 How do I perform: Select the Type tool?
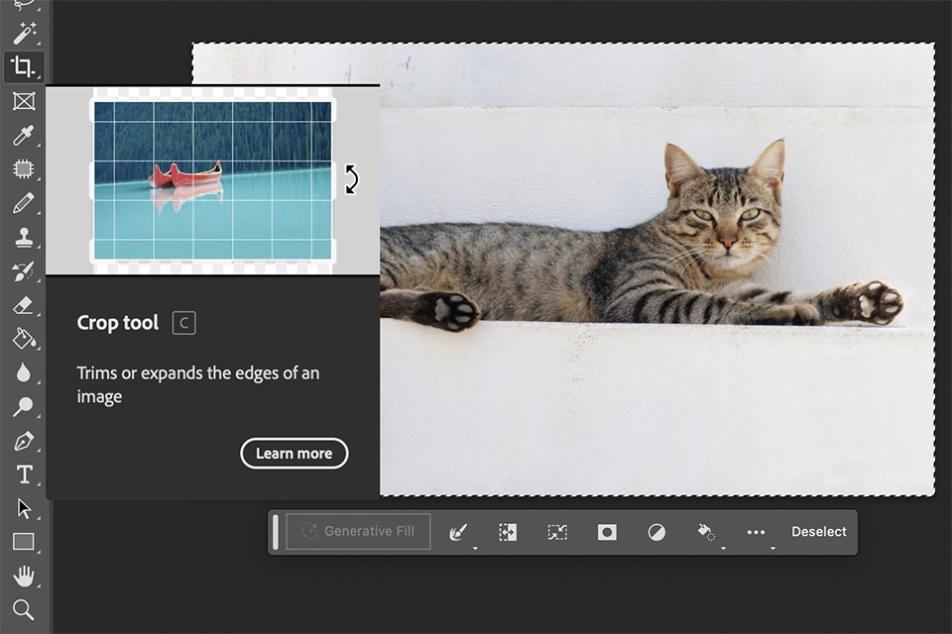pyautogui.click(x=25, y=475)
